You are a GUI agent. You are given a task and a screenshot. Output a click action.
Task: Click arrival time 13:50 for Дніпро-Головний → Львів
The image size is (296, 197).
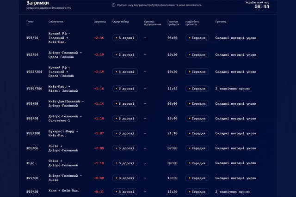click(173, 178)
